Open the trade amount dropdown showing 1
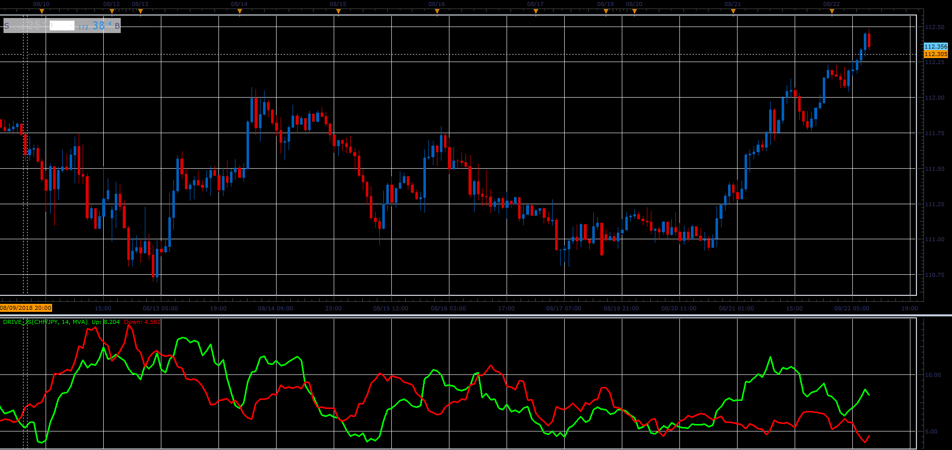Screen dimensions: 952x450 tap(62, 26)
